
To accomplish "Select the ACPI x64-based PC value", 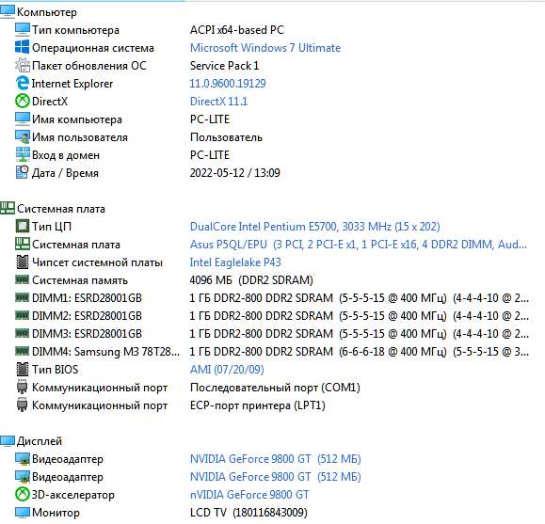I will pos(236,30).
